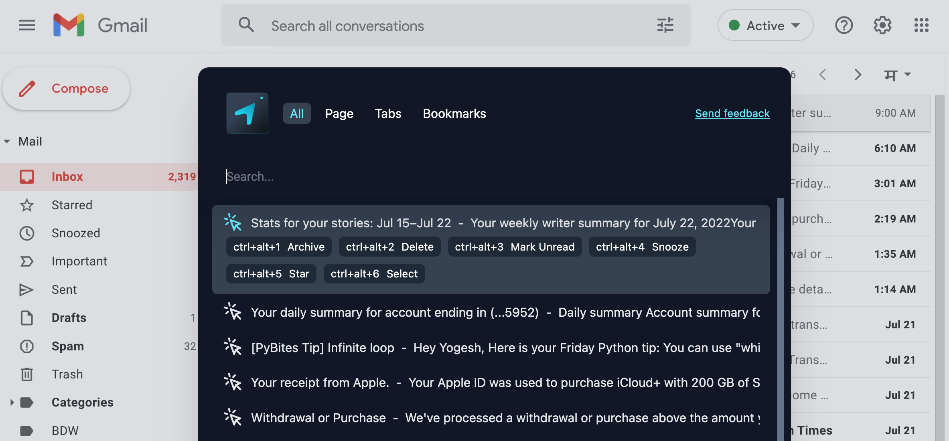Open the Gmail main menu hamburger icon
949x441 pixels.
(27, 25)
